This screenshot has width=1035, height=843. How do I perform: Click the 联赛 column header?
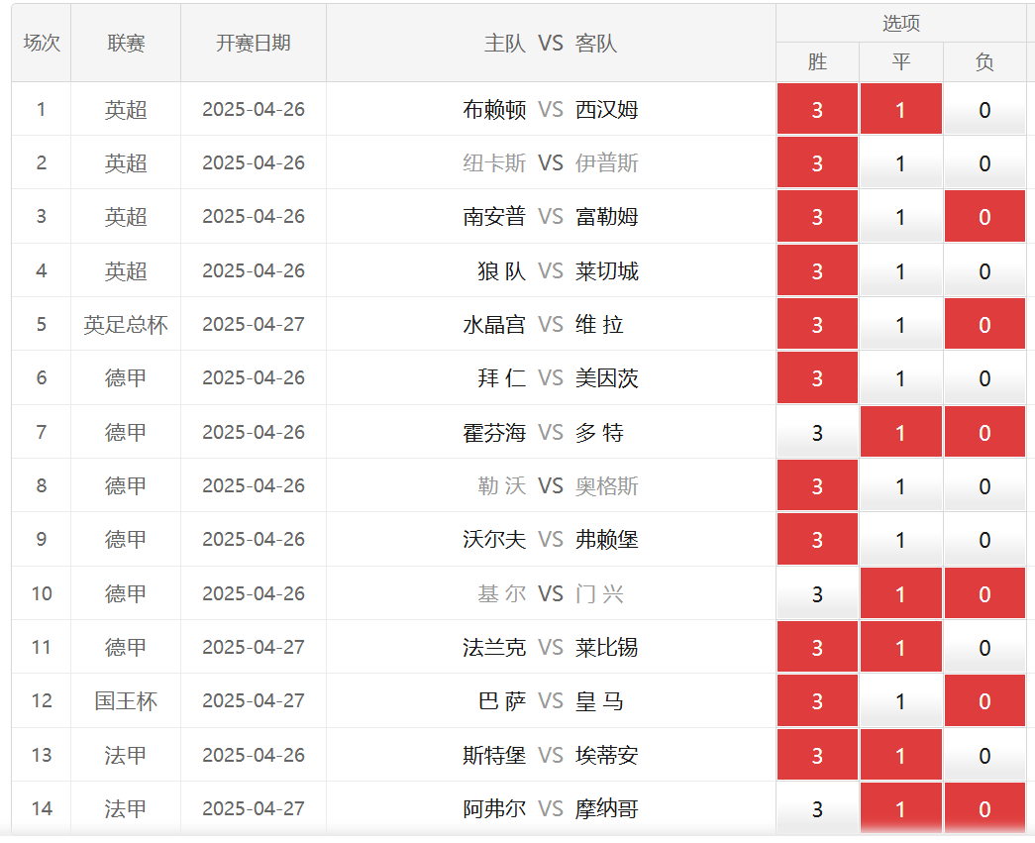point(126,43)
